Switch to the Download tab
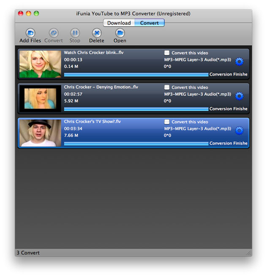Viewport: 267px width, 277px height. pyautogui.click(x=119, y=23)
